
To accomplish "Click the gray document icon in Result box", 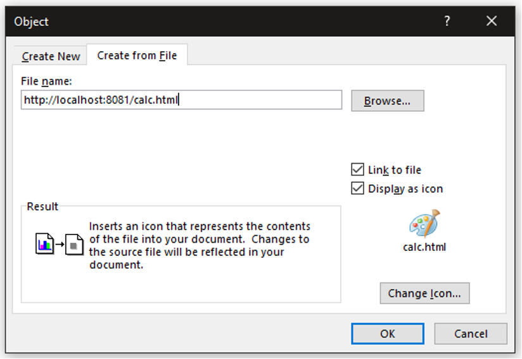I will pos(75,244).
